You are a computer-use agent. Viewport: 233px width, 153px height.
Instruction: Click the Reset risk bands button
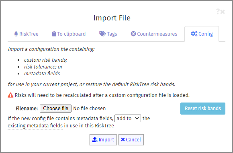203,109
